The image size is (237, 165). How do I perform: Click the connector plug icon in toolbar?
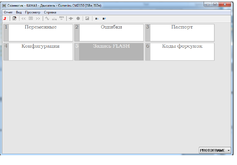tap(71, 18)
